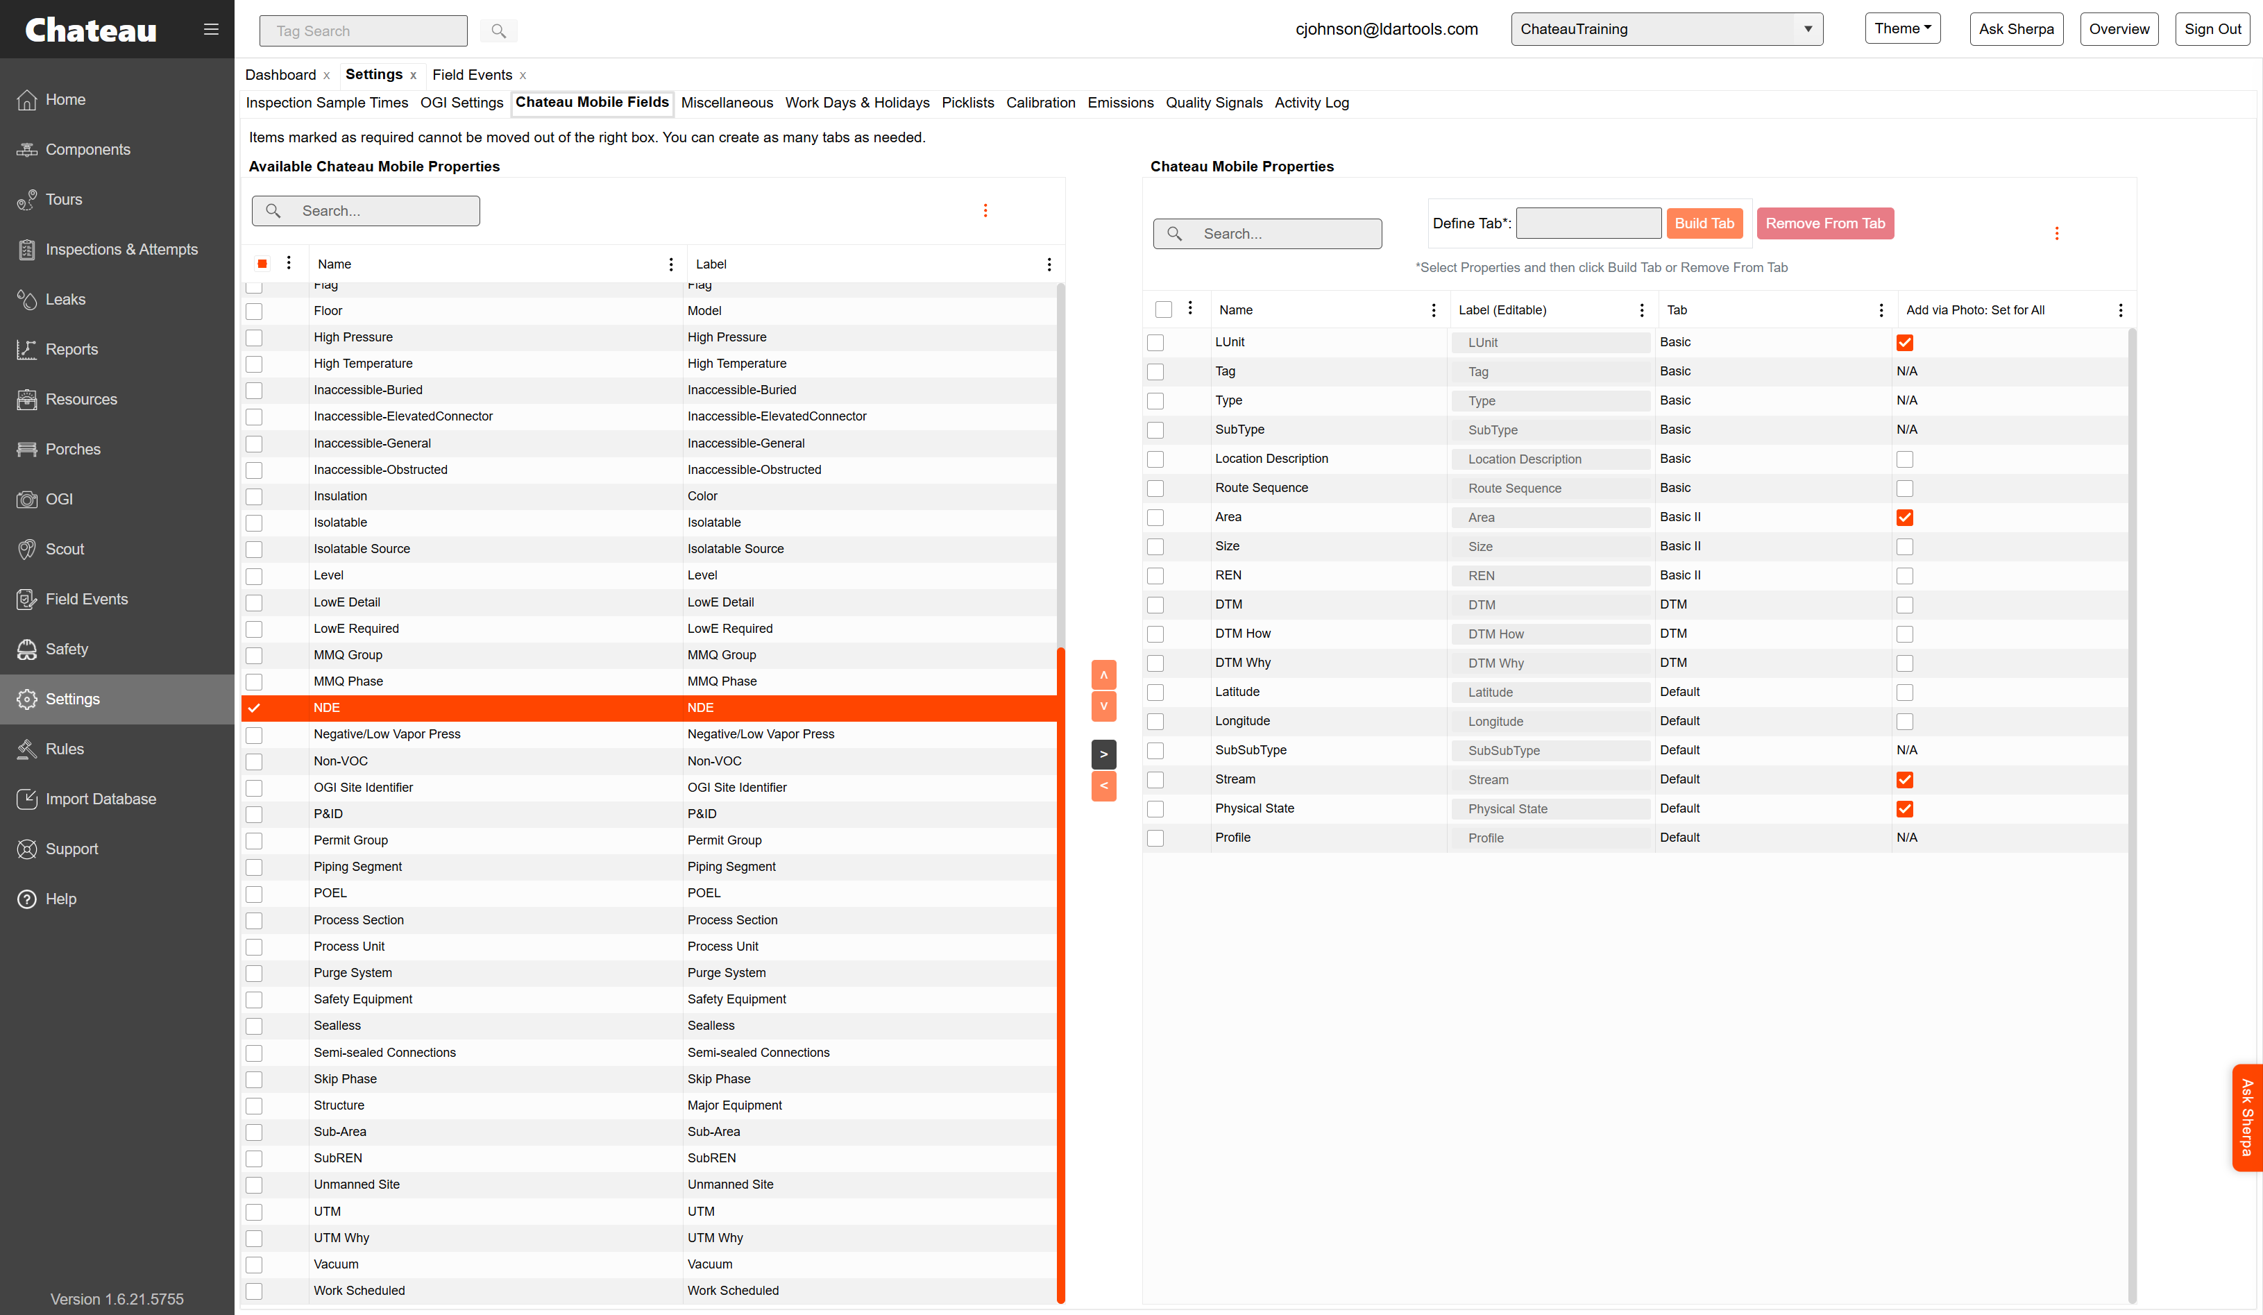Open Leaks in the sidebar
The width and height of the screenshot is (2263, 1315).
coord(65,299)
